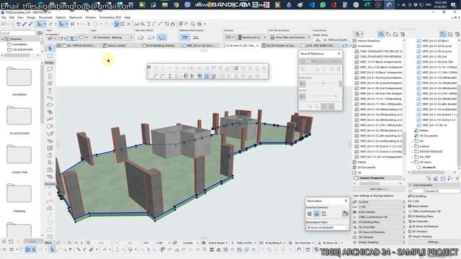Open the File menu

(x=4, y=17)
